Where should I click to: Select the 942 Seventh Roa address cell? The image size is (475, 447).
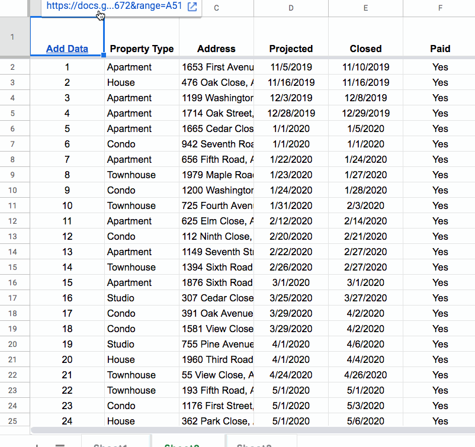click(x=216, y=144)
